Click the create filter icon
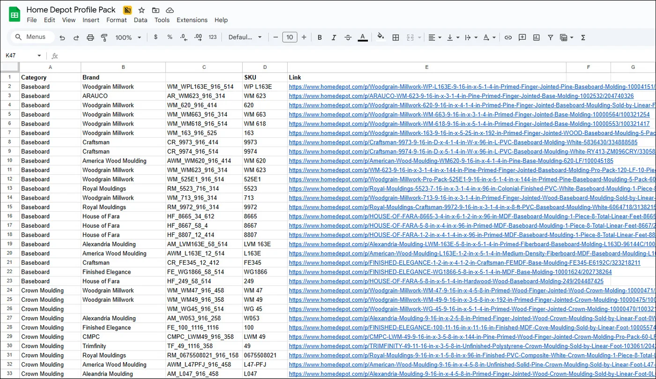Image resolution: width=656 pixels, height=379 pixels. 550,37
